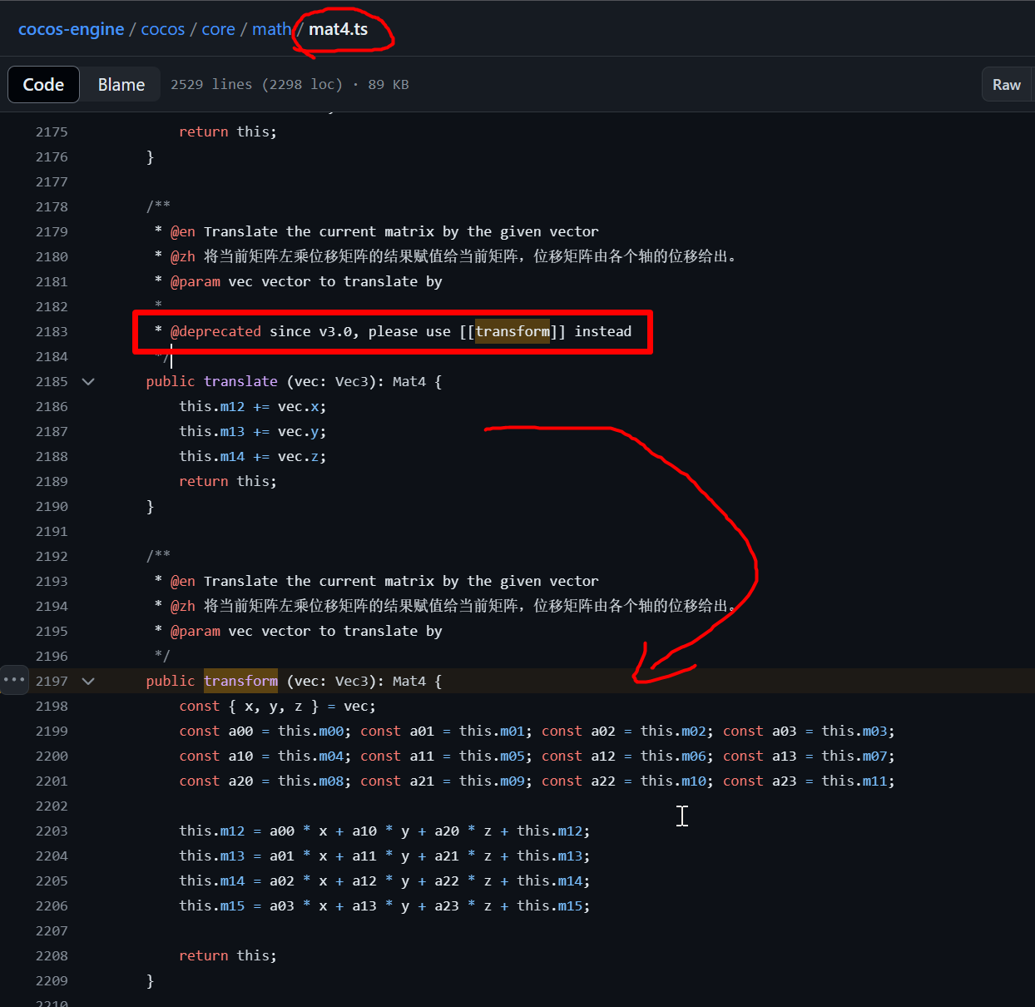
Task: Click '89 KB' file size text
Action: (389, 84)
